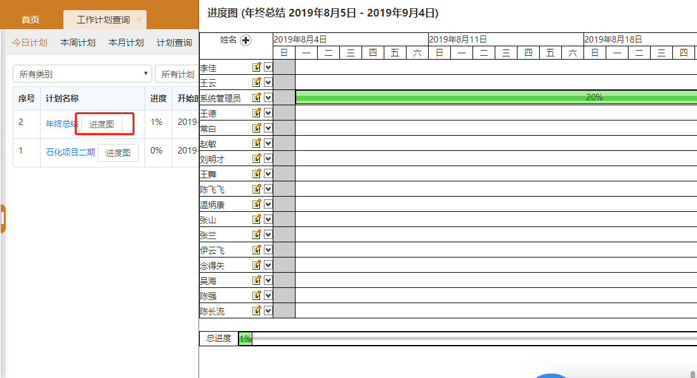The height and width of the screenshot is (378, 697).
Task: Click 进度图 button for 石化项目二期
Action: tap(118, 153)
